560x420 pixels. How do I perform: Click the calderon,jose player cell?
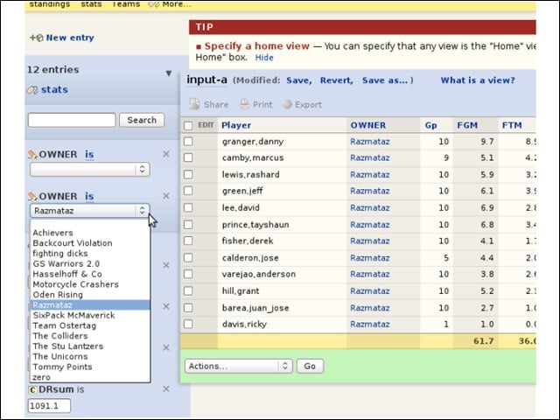point(250,258)
